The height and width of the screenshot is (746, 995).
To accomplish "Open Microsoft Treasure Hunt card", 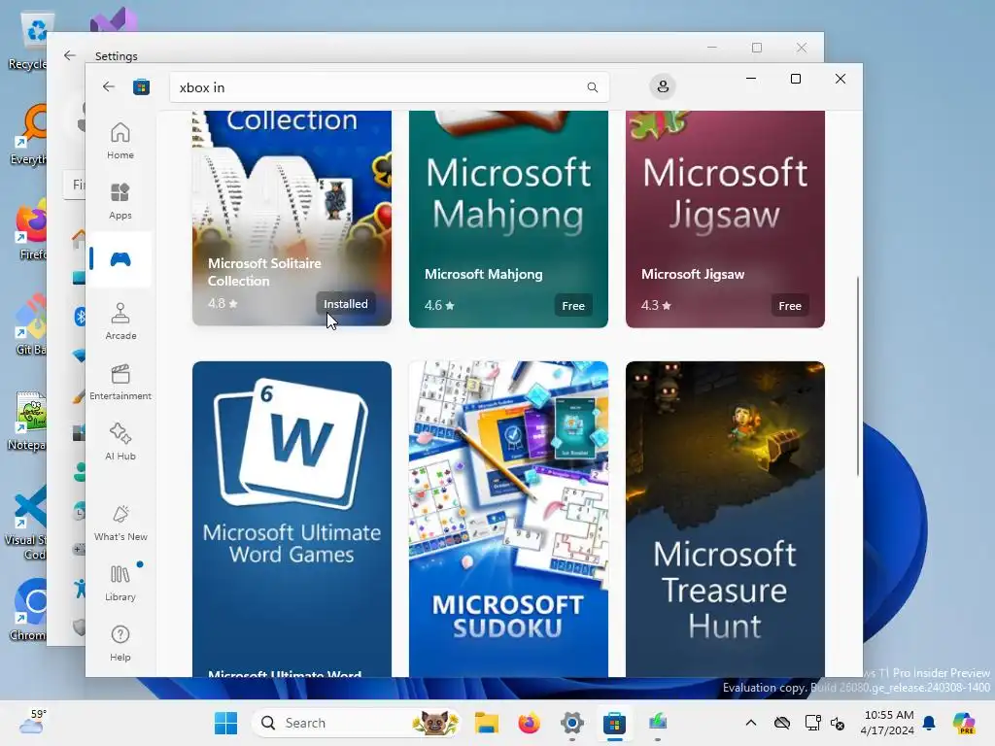I will point(725,519).
